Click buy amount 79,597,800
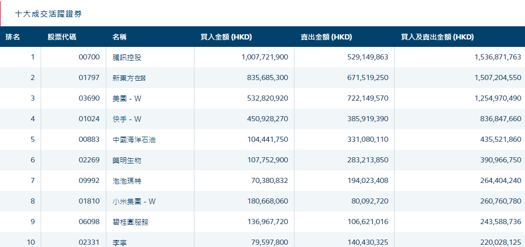This screenshot has width=525, height=247. tap(269, 242)
